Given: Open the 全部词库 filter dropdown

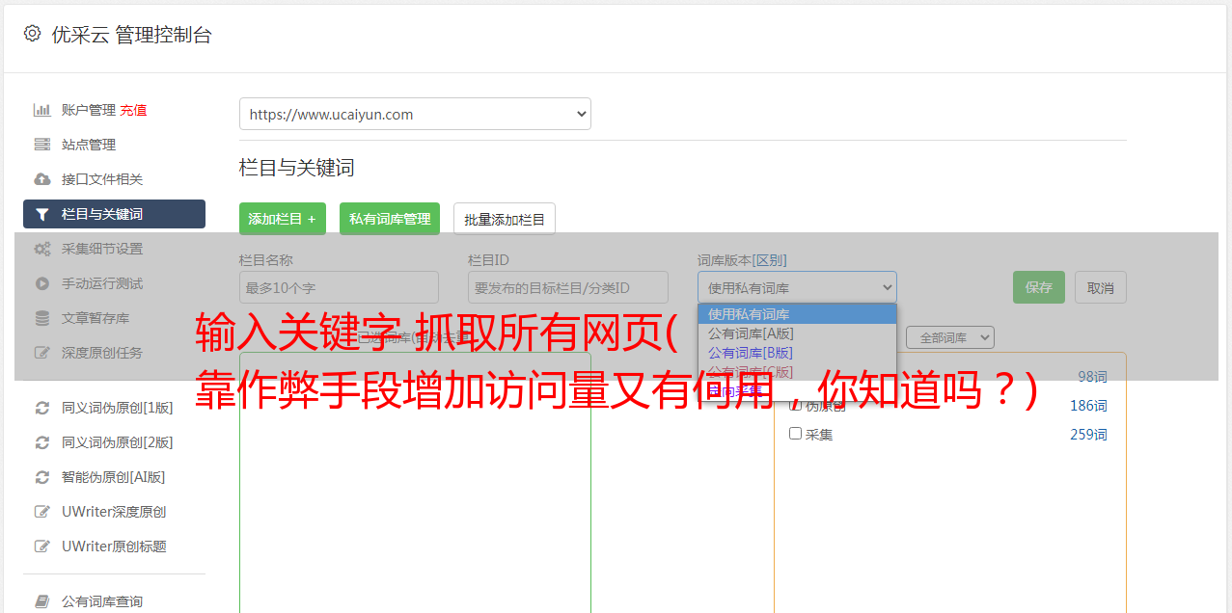Looking at the screenshot, I should pyautogui.click(x=950, y=337).
